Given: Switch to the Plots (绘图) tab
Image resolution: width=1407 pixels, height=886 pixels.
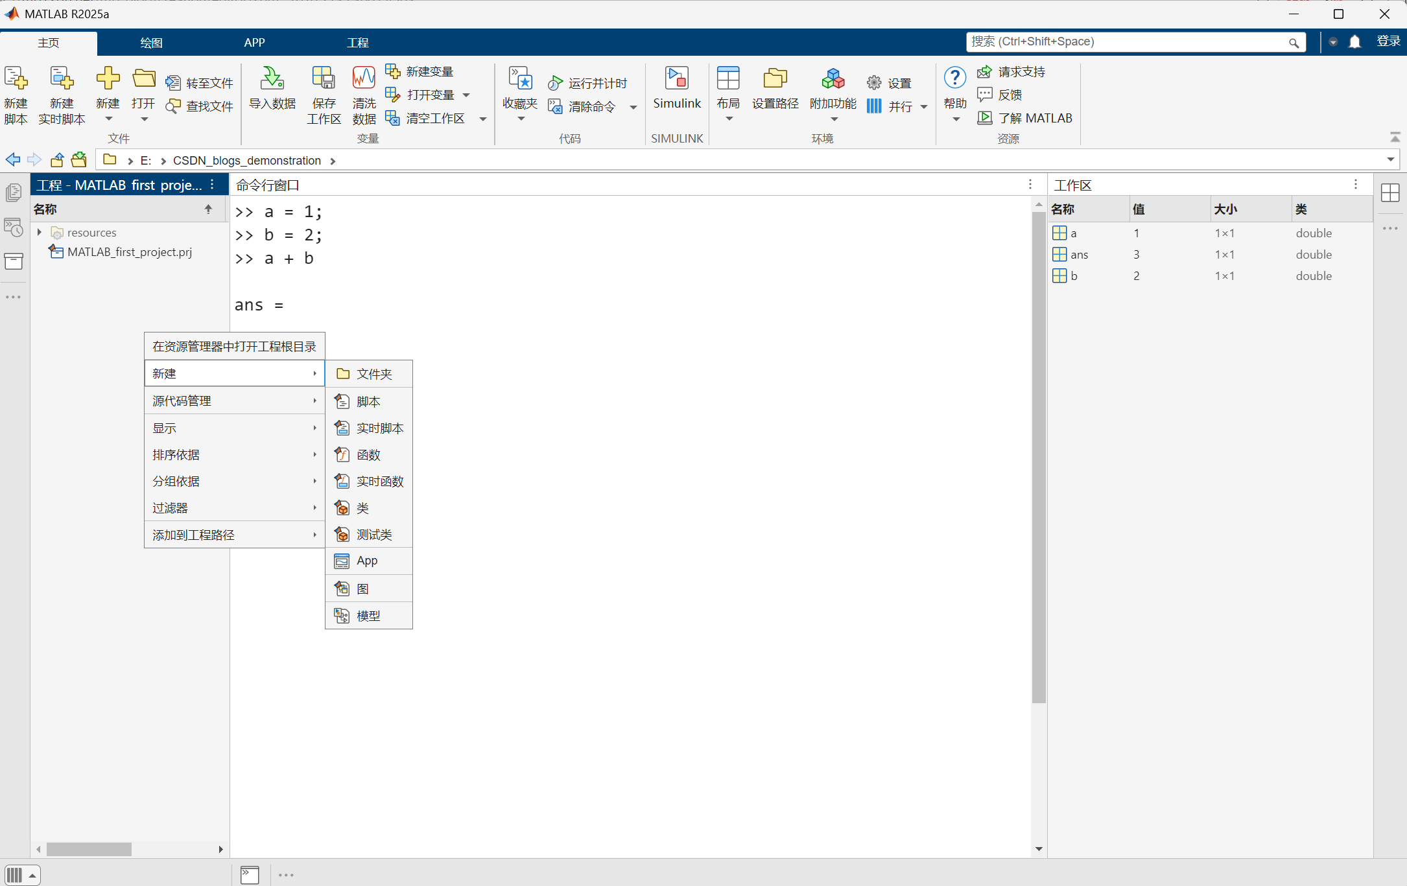Looking at the screenshot, I should [151, 43].
